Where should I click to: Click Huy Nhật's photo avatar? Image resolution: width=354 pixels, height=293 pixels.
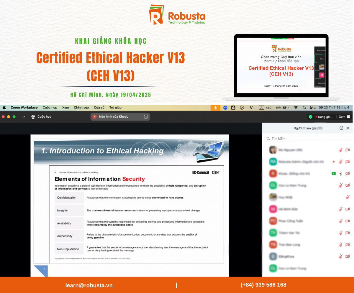tap(273, 197)
